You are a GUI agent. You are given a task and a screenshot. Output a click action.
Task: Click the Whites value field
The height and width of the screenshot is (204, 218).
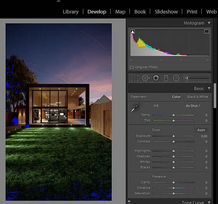206,162
